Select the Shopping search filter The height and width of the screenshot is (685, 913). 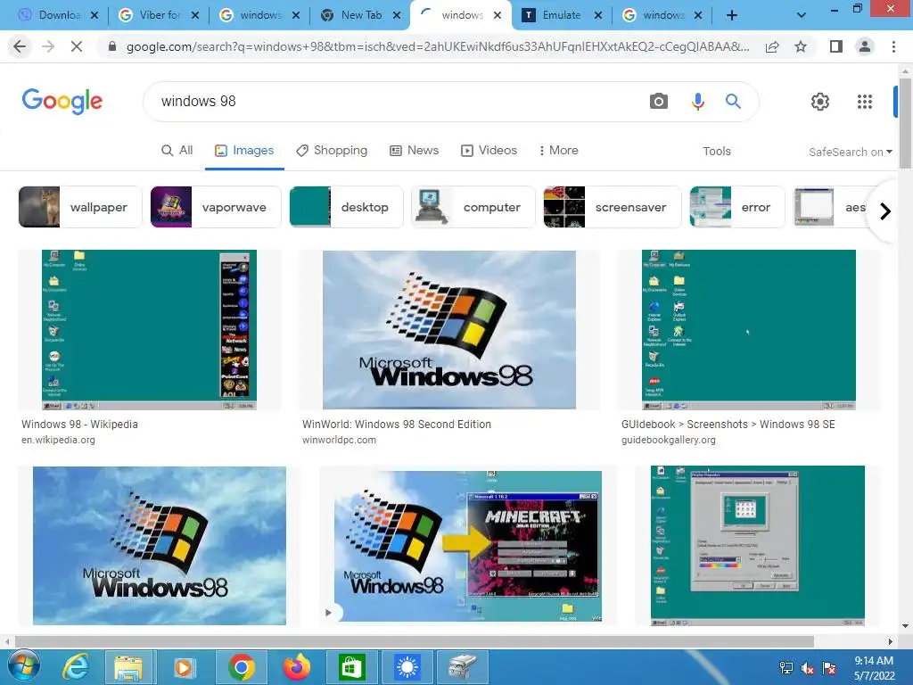[332, 150]
